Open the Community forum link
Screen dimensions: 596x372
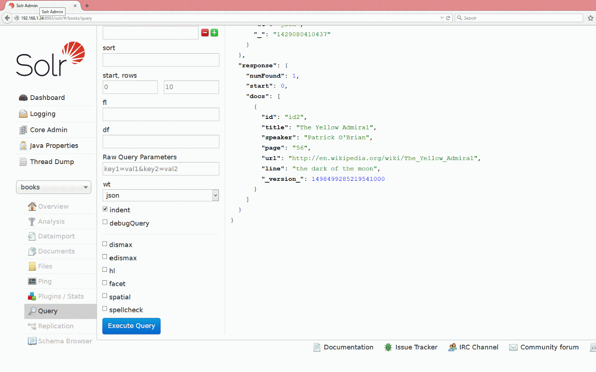coord(544,347)
